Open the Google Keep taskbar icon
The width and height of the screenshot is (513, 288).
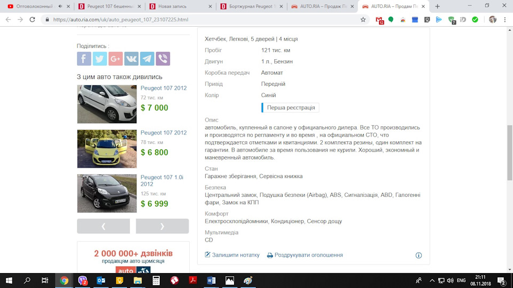119,281
